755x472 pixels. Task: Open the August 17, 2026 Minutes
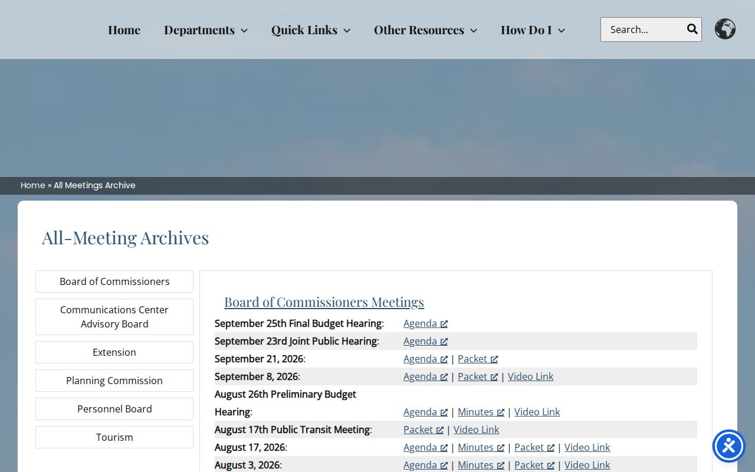pyautogui.click(x=481, y=447)
